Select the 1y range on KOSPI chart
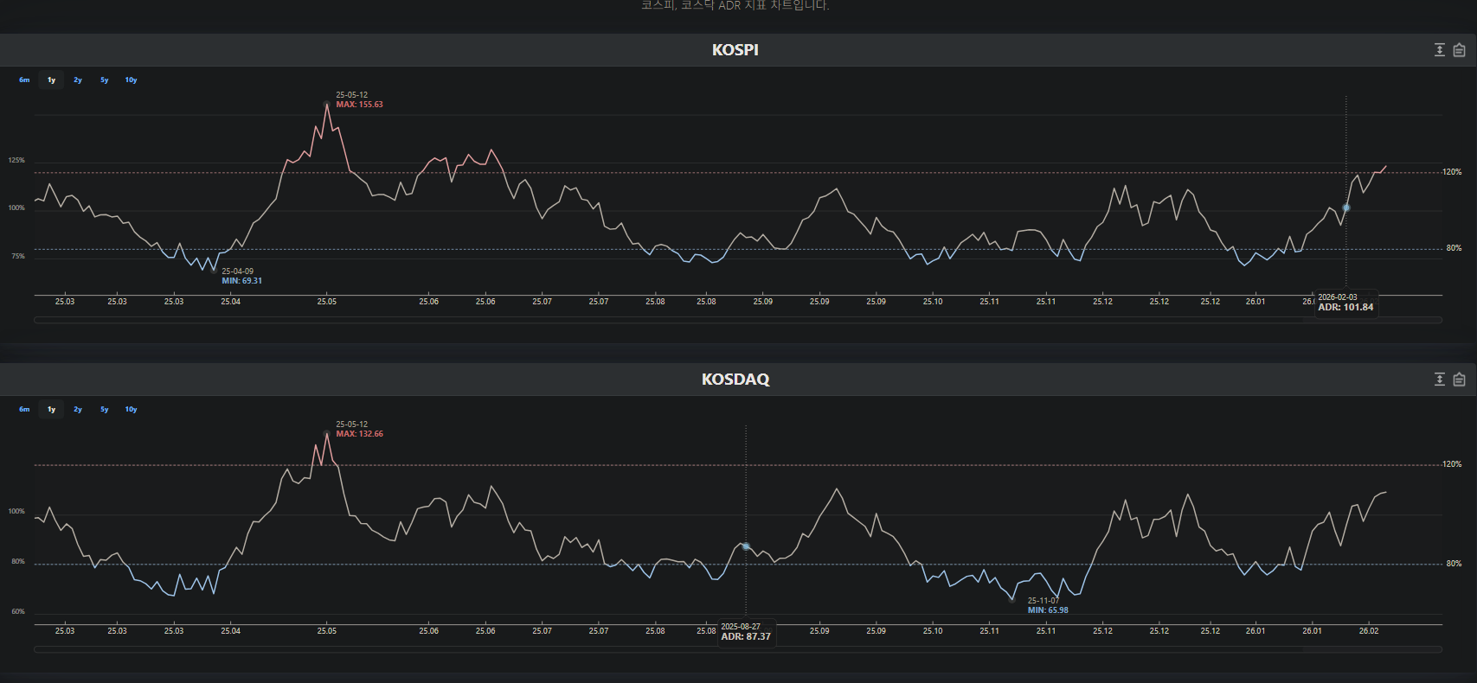The width and height of the screenshot is (1477, 683). (x=51, y=80)
